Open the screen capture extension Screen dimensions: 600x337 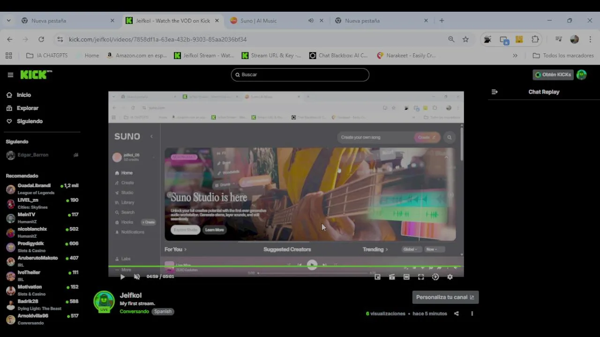coord(504,40)
